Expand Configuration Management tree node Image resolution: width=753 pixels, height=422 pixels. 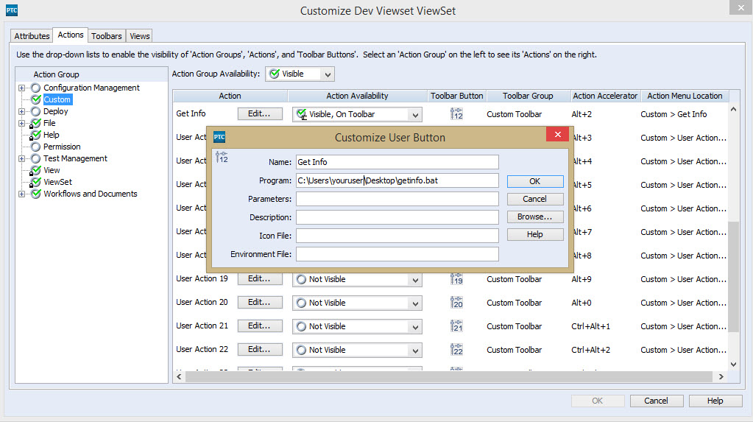(21, 88)
